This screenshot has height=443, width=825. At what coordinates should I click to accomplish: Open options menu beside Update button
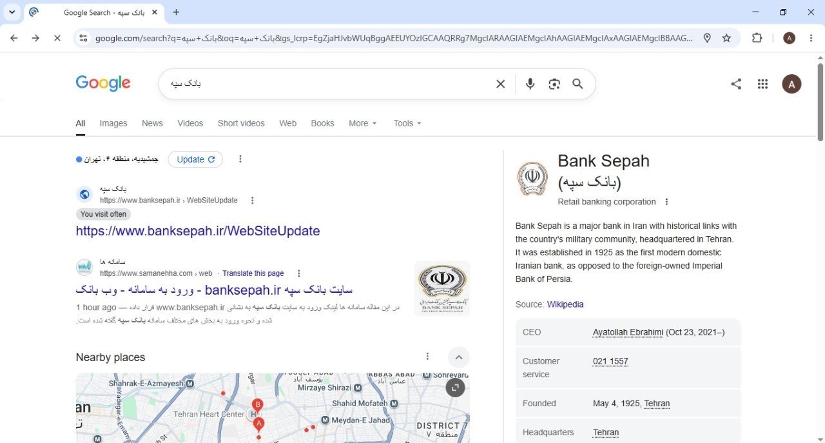[240, 159]
